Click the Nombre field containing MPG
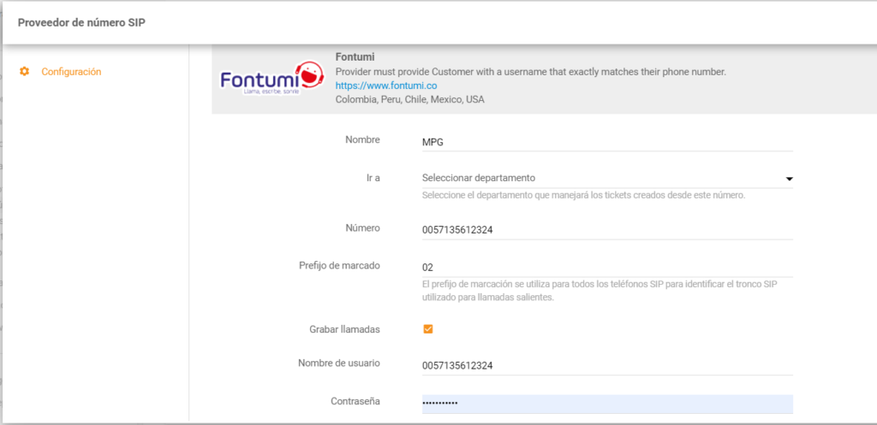 coord(606,141)
